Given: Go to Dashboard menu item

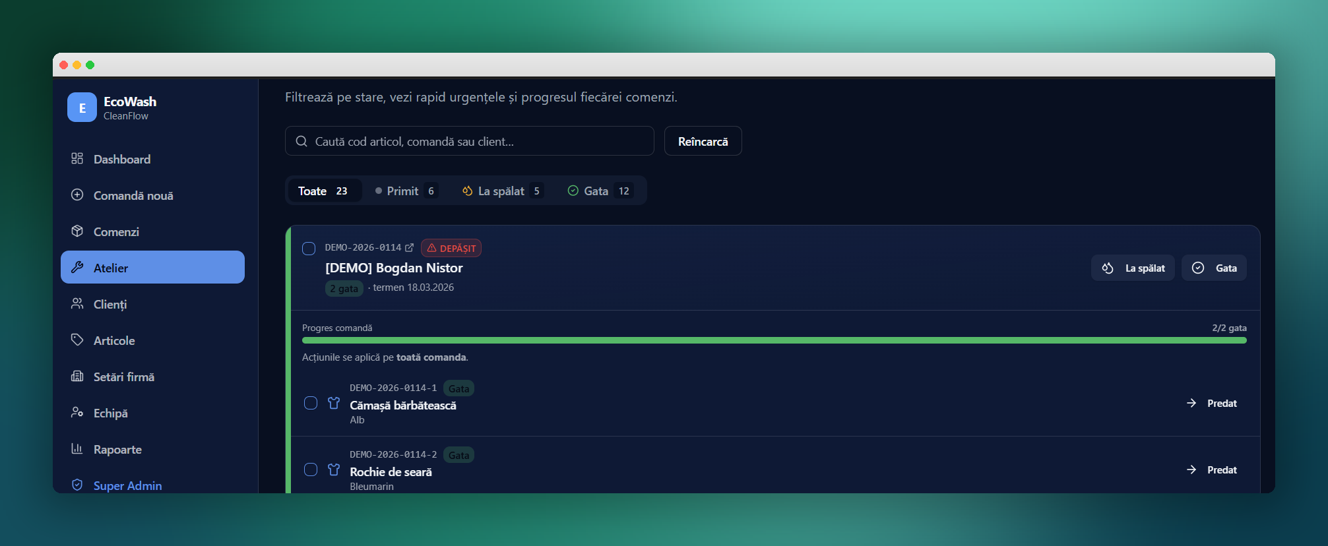Looking at the screenshot, I should coord(152,159).
